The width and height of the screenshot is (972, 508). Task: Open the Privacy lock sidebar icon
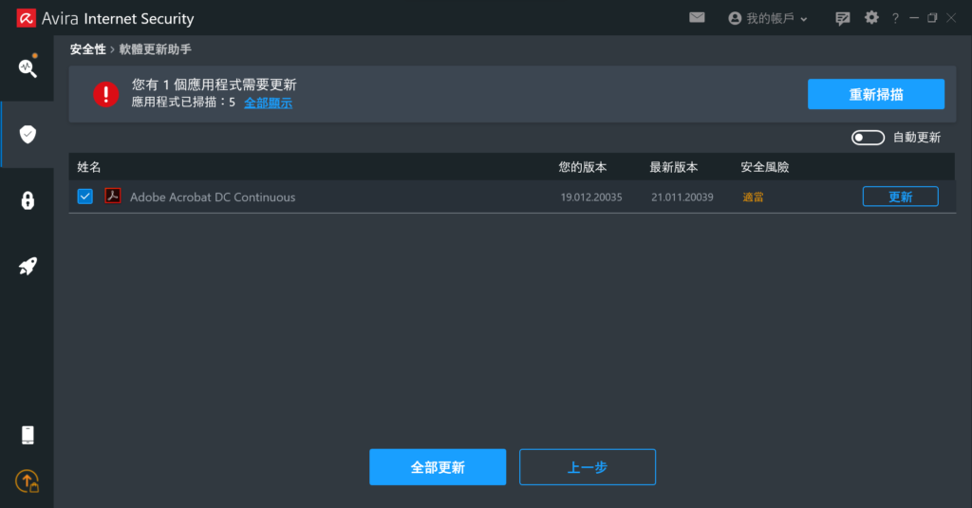pos(28,200)
